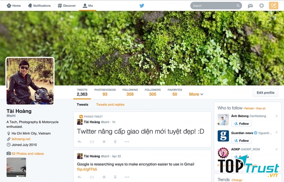Retweet the Gmail encryption tweet
The width and height of the screenshot is (284, 182).
(x=92, y=177)
